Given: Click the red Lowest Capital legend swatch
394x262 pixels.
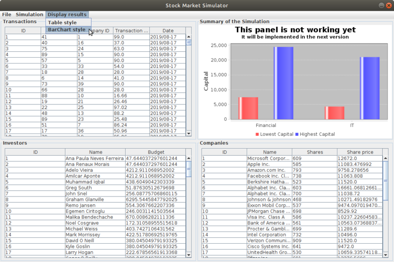Looking at the screenshot, I should 257,134.
